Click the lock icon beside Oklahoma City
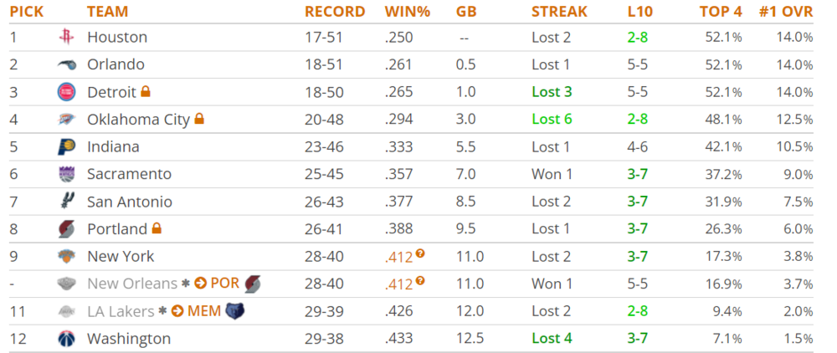The image size is (837, 353). pyautogui.click(x=199, y=120)
